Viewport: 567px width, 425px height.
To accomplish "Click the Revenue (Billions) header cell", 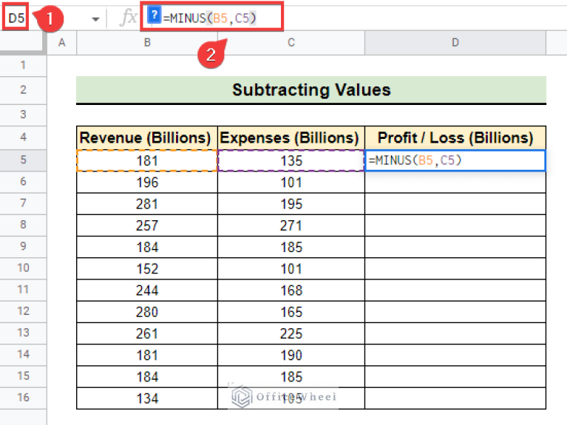I will (x=146, y=137).
